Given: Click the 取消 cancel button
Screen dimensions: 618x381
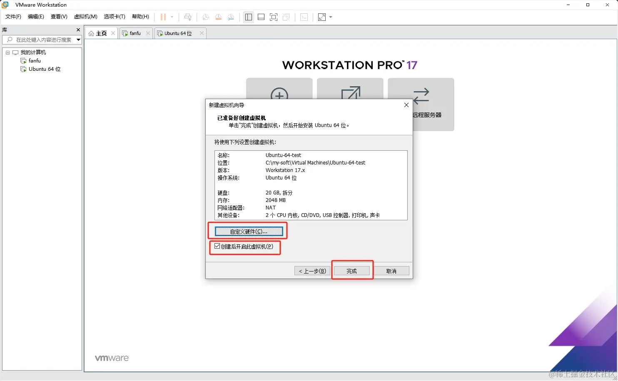Looking at the screenshot, I should click(391, 271).
